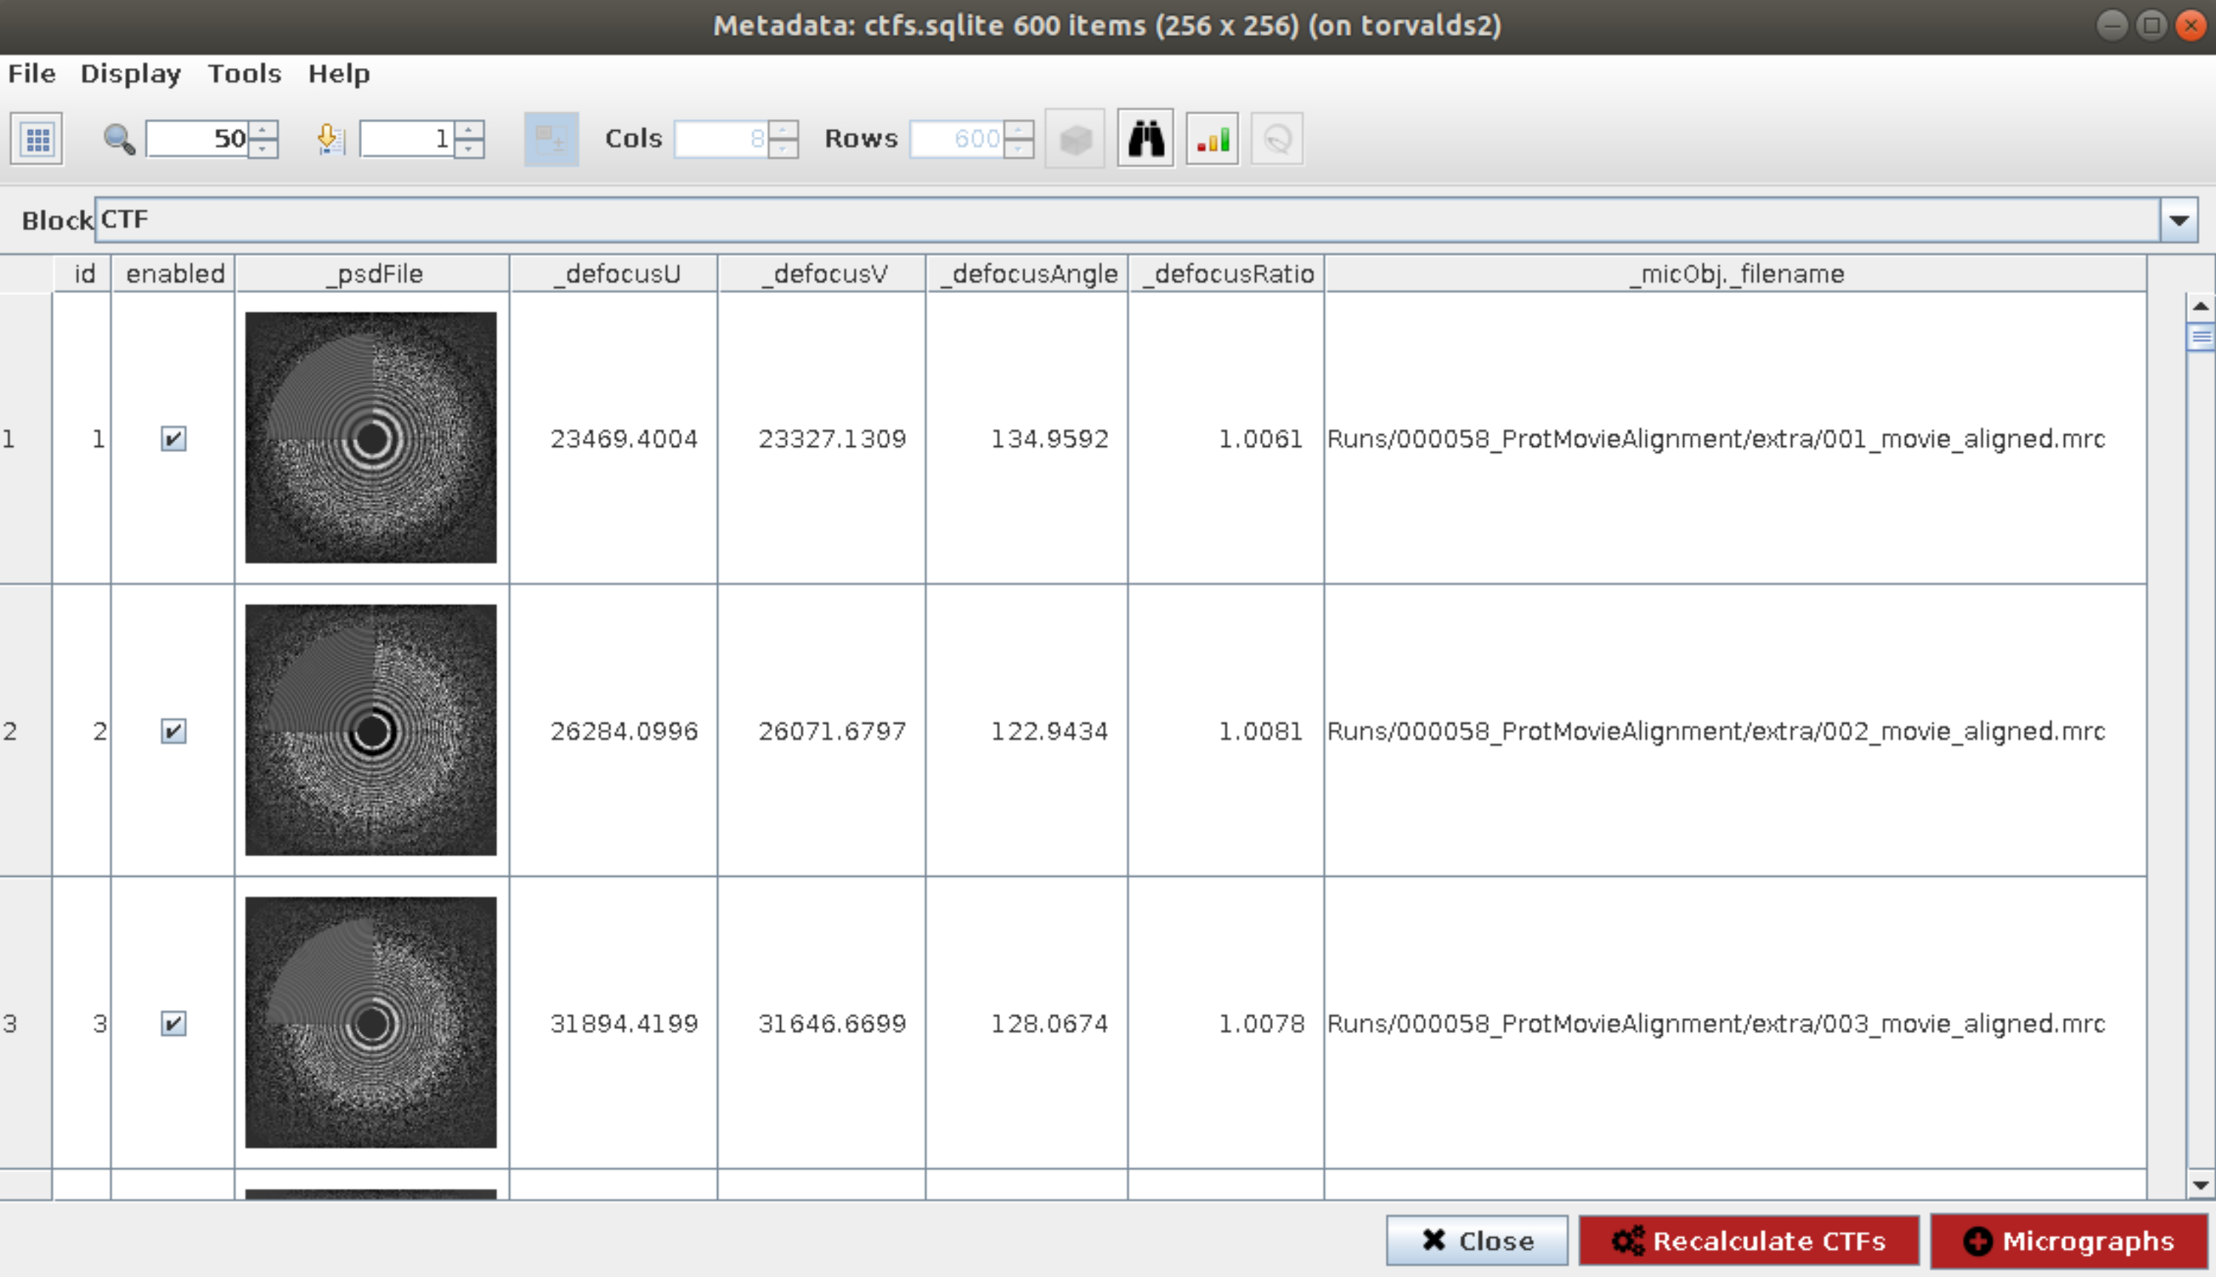The image size is (2216, 1277).
Task: Open the Tools menu
Action: coord(244,74)
